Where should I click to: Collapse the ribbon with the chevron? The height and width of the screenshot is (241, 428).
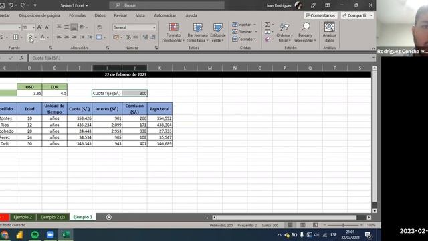click(373, 48)
